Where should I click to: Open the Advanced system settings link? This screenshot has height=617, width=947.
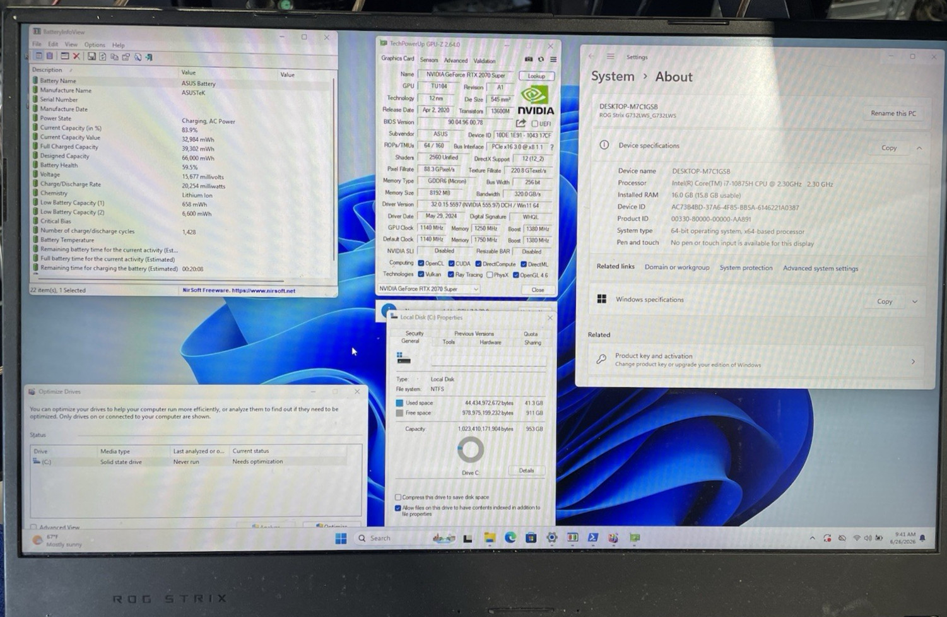click(821, 268)
